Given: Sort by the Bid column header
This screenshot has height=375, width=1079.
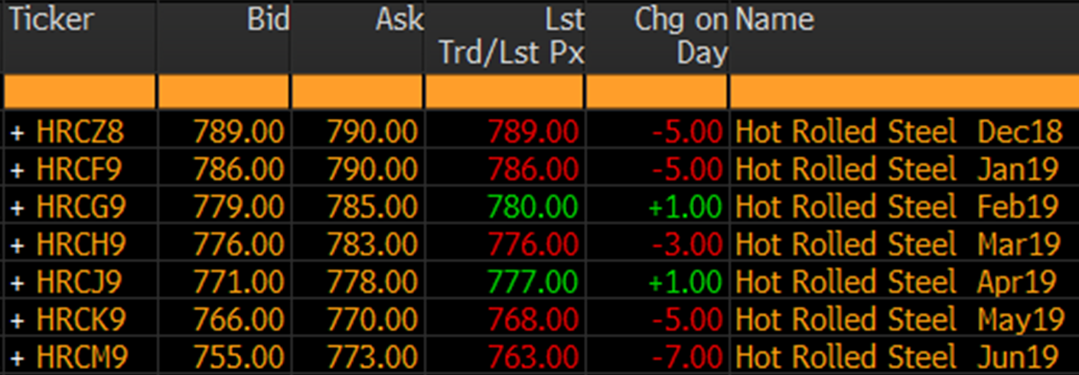Looking at the screenshot, I should click(268, 21).
